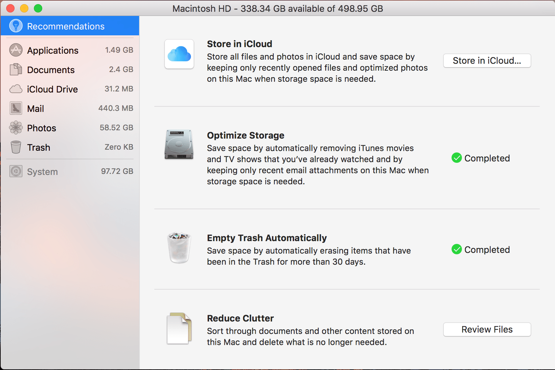Screen dimensions: 555x370
Task: Click the green zoom button in window corner
Action: coord(38,8)
